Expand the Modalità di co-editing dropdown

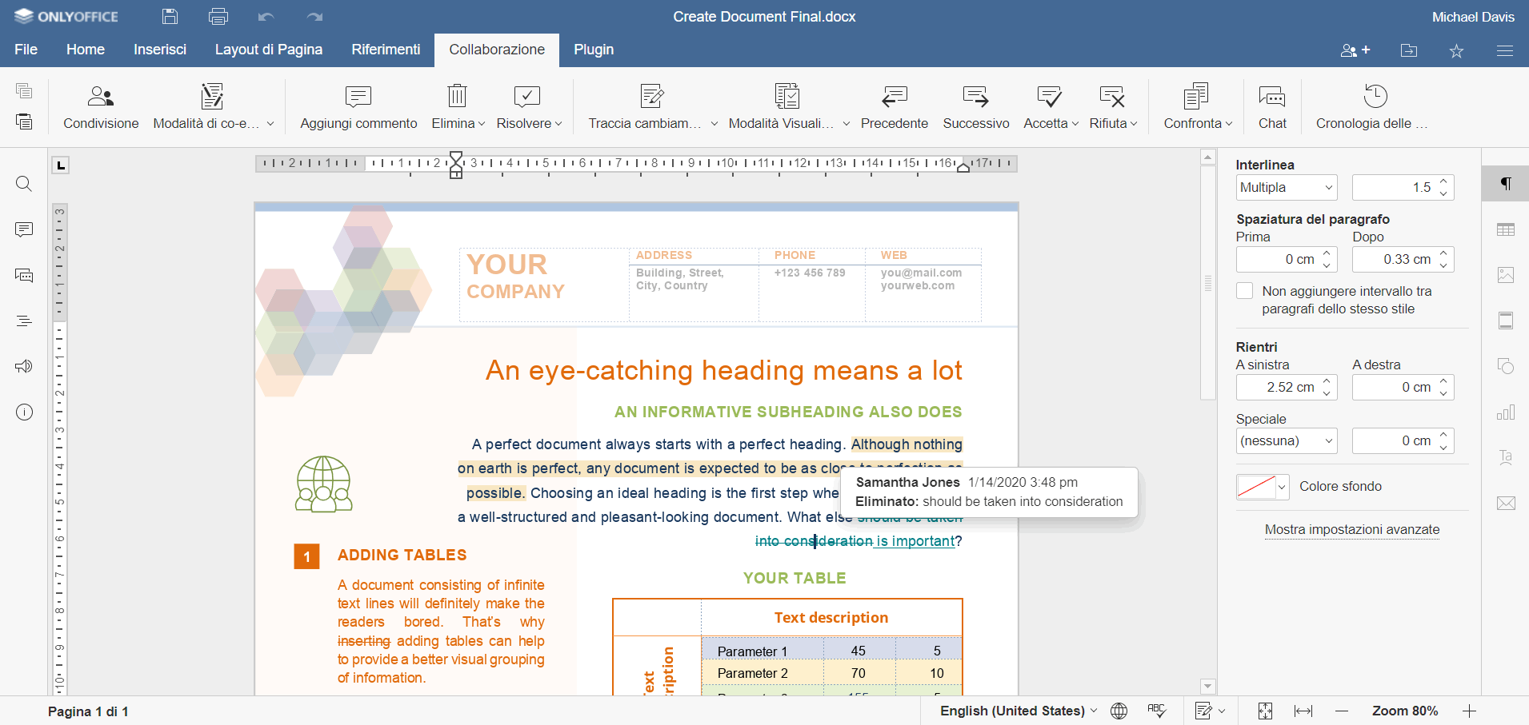pos(270,124)
